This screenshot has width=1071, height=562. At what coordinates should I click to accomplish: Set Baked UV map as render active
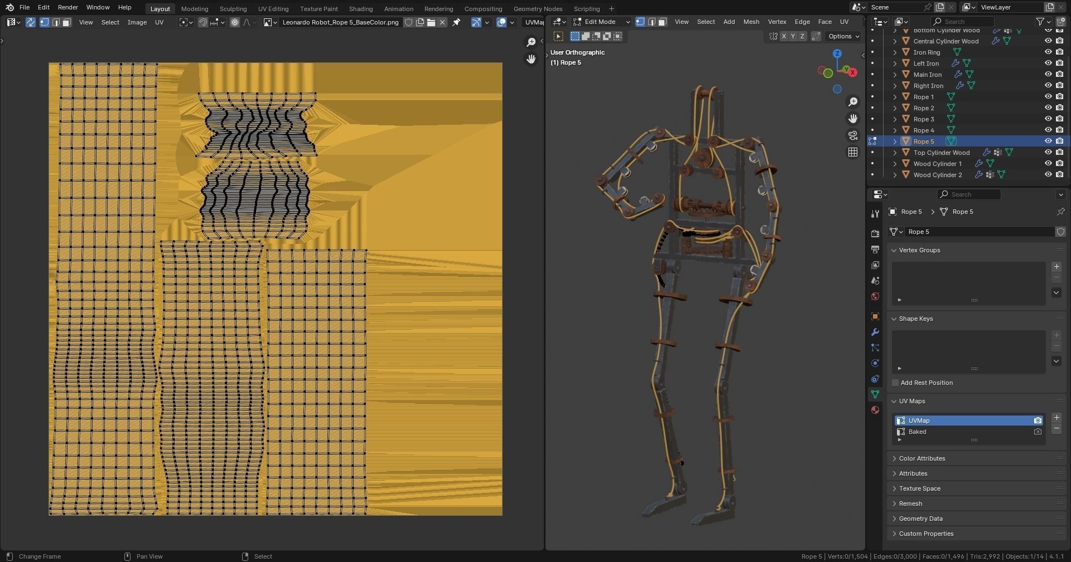tap(1038, 432)
